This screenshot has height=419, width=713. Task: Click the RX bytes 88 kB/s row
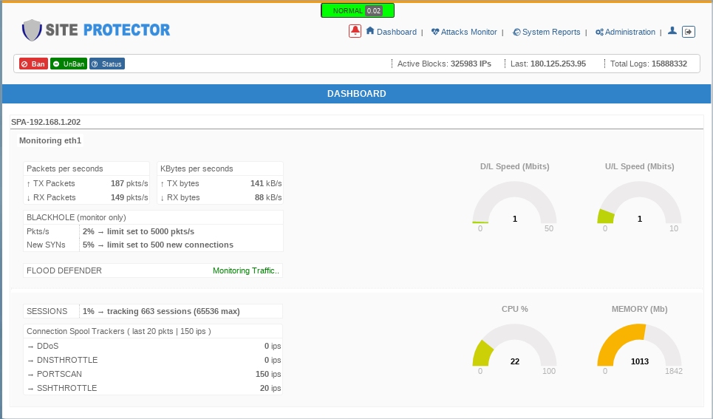click(x=220, y=197)
